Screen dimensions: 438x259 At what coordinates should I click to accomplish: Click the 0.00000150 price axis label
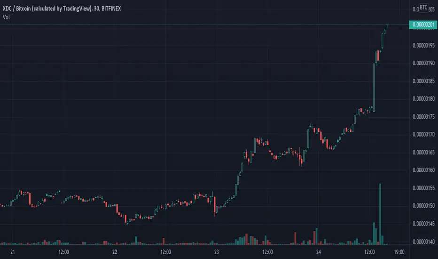coord(423,206)
